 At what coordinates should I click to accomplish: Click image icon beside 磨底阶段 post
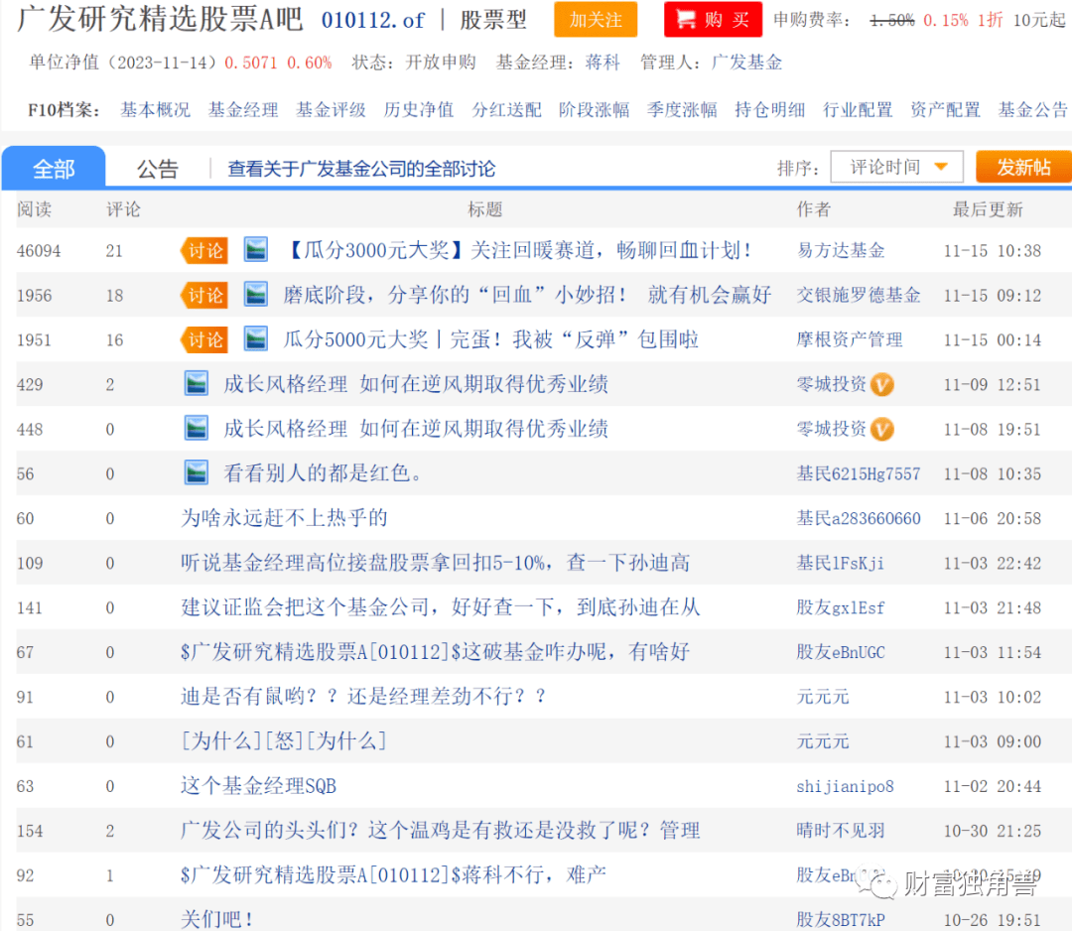pos(256,296)
